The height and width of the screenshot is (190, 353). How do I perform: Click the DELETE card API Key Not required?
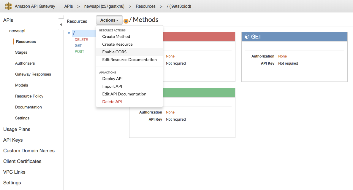(x=176, y=63)
